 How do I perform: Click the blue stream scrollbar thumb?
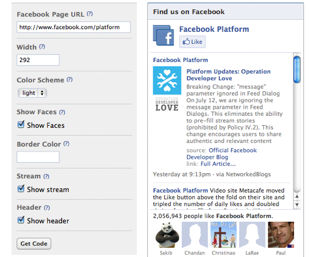click(x=297, y=70)
